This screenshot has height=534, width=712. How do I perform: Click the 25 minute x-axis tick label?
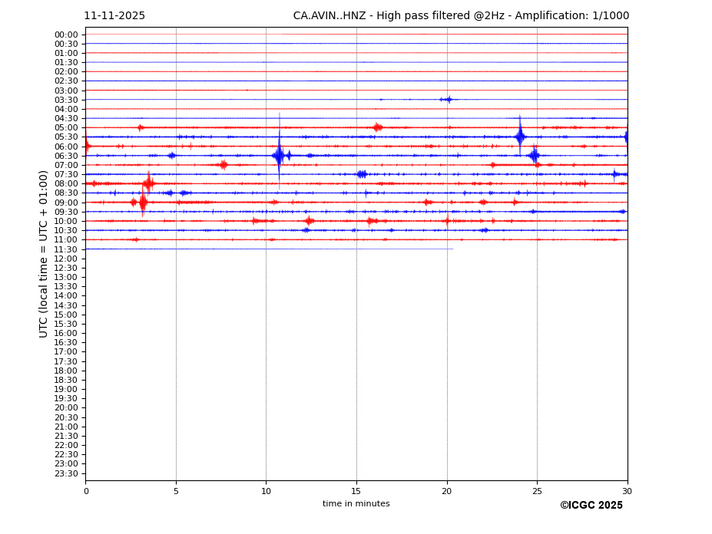pos(537,491)
